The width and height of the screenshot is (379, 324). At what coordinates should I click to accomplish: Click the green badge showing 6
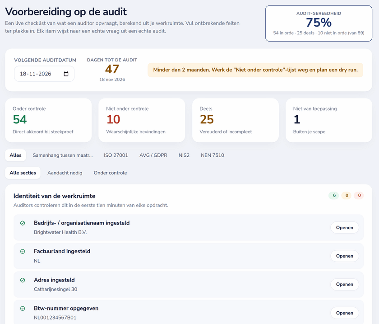(x=334, y=195)
